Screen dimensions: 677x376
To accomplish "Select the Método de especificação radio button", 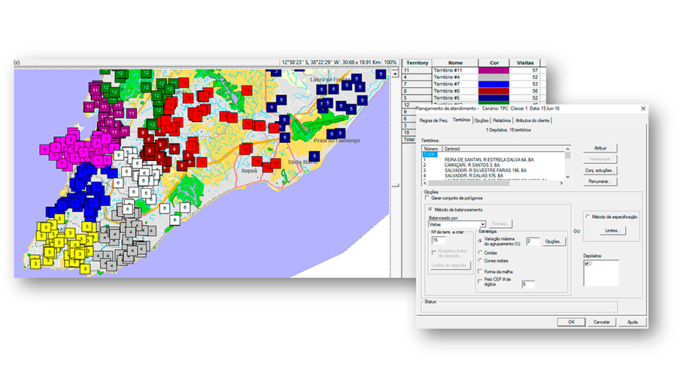I will tap(587, 217).
